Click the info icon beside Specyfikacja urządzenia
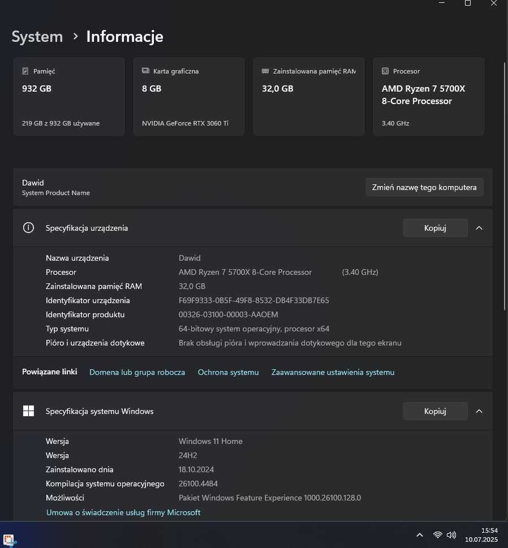This screenshot has height=548, width=508. point(28,228)
